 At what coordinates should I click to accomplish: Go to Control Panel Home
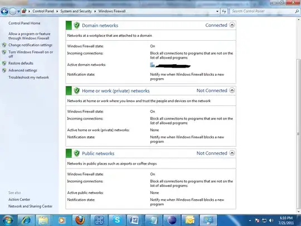(25, 23)
